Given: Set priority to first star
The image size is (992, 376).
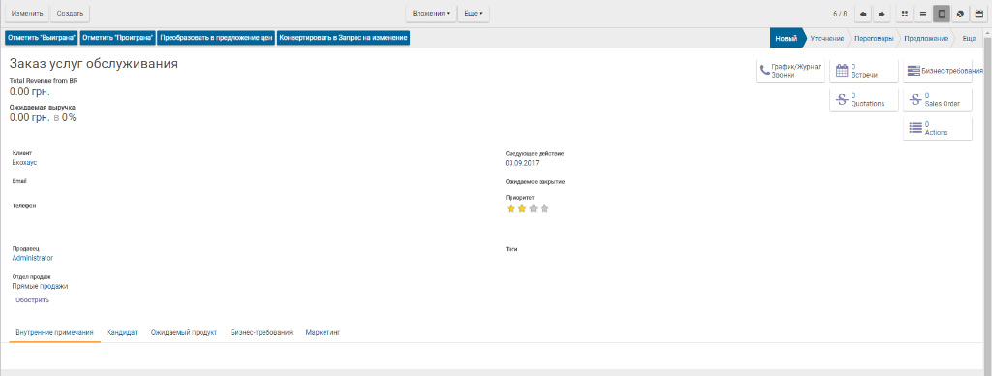Looking at the screenshot, I should tap(511, 209).
